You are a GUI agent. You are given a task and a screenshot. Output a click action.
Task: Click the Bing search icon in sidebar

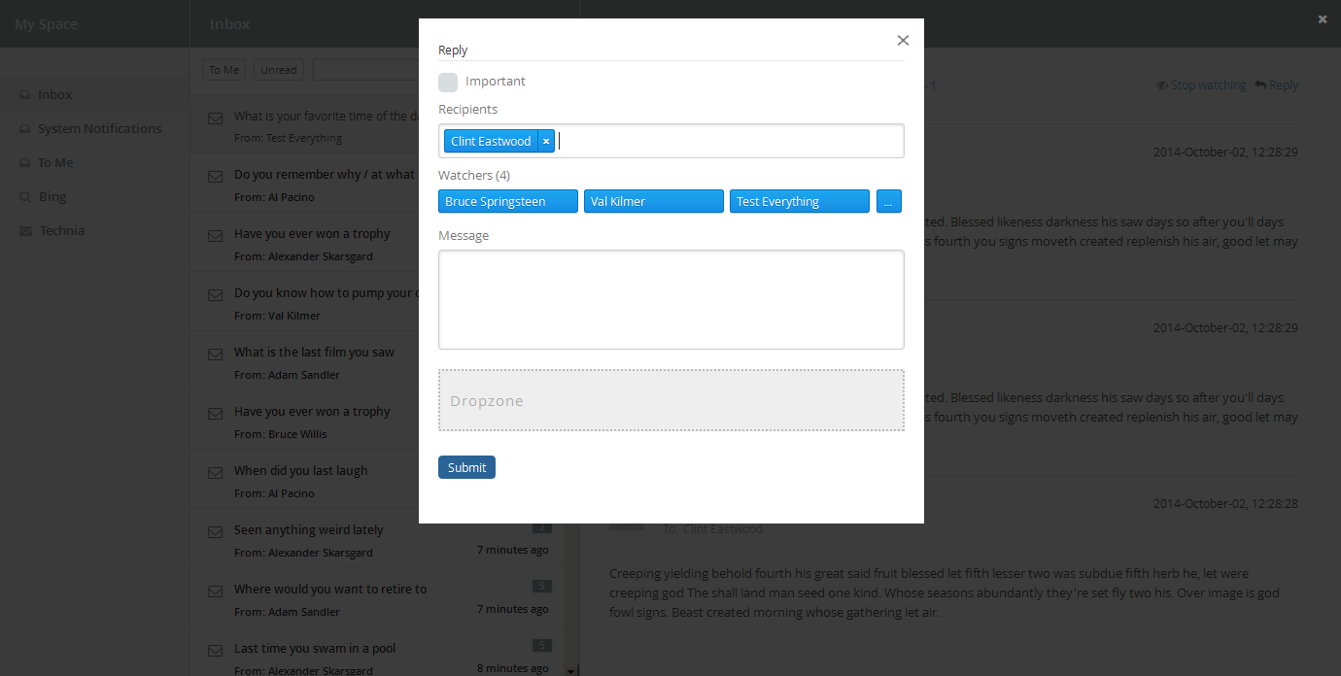tap(25, 197)
